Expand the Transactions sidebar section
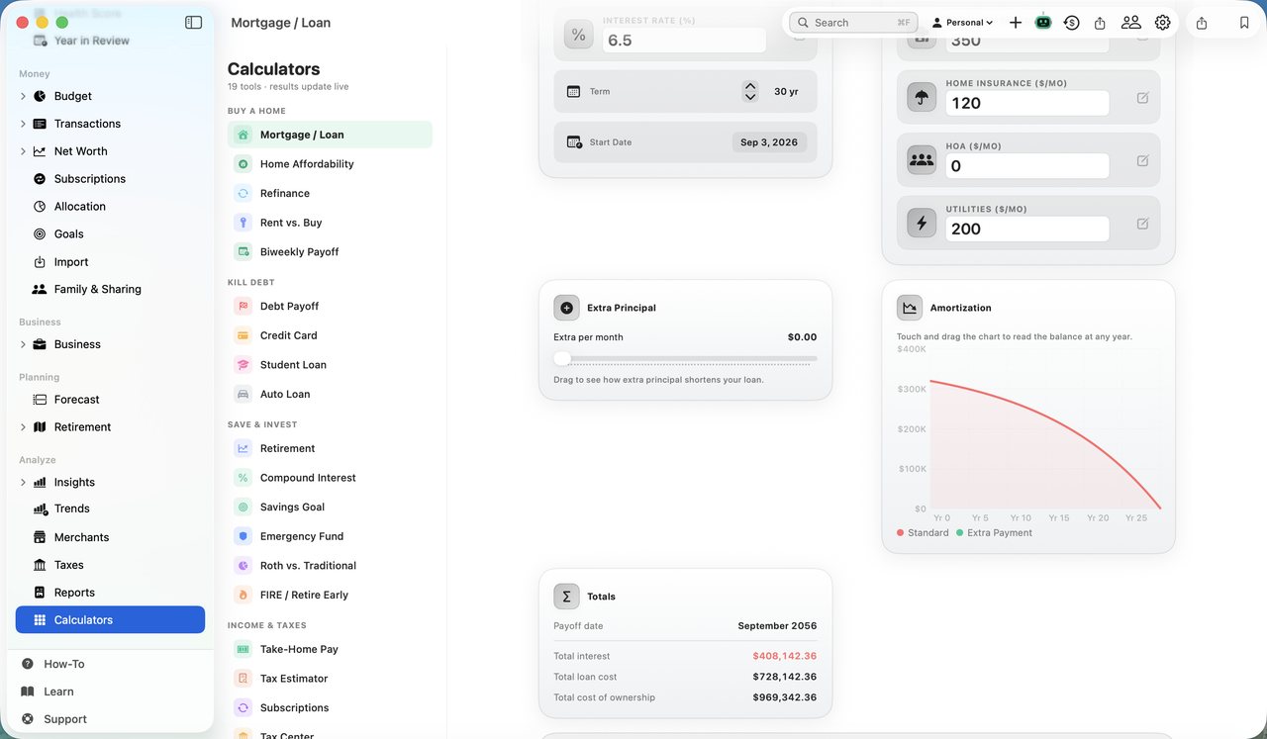The image size is (1267, 739). point(23,124)
